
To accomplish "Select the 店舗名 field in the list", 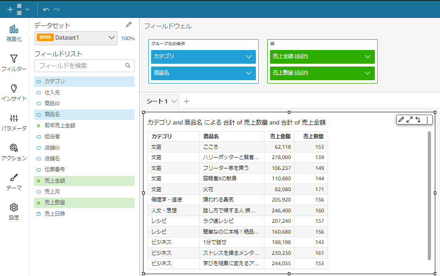I will (x=84, y=159).
